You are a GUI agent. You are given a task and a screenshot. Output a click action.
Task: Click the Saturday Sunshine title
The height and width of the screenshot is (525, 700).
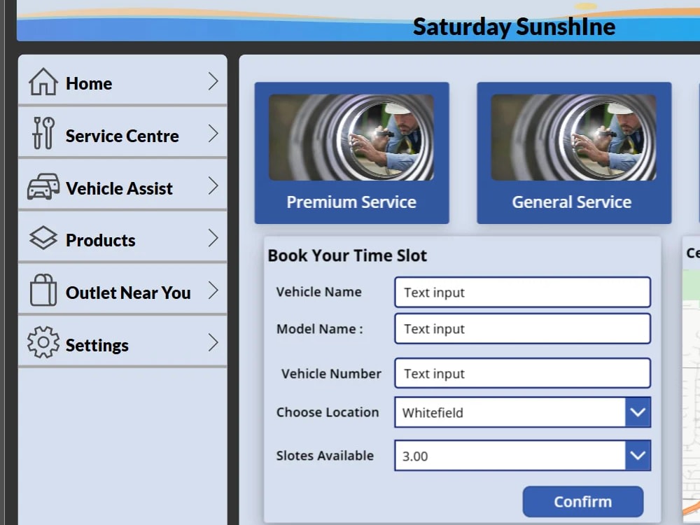point(514,27)
